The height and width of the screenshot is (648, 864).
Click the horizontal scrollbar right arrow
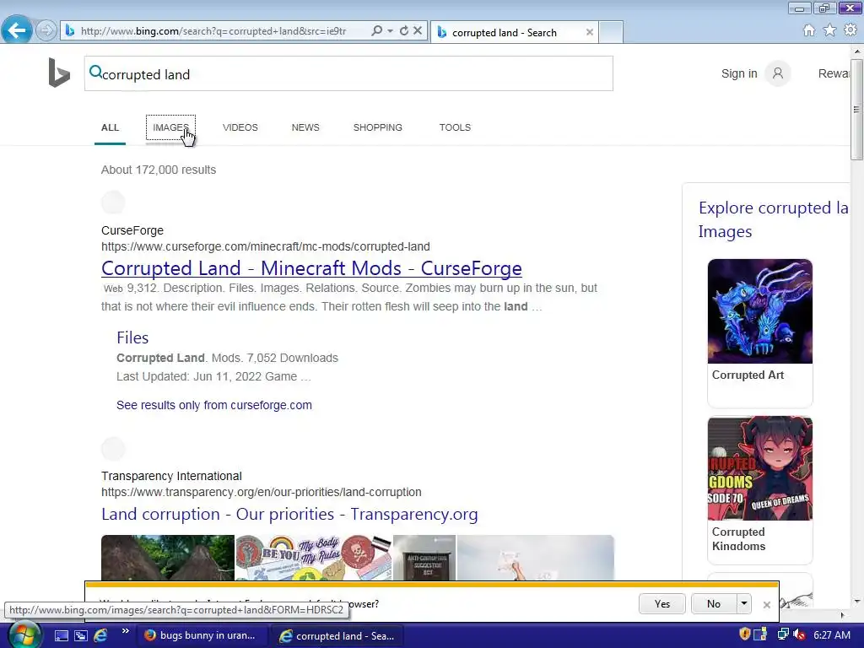point(842,615)
